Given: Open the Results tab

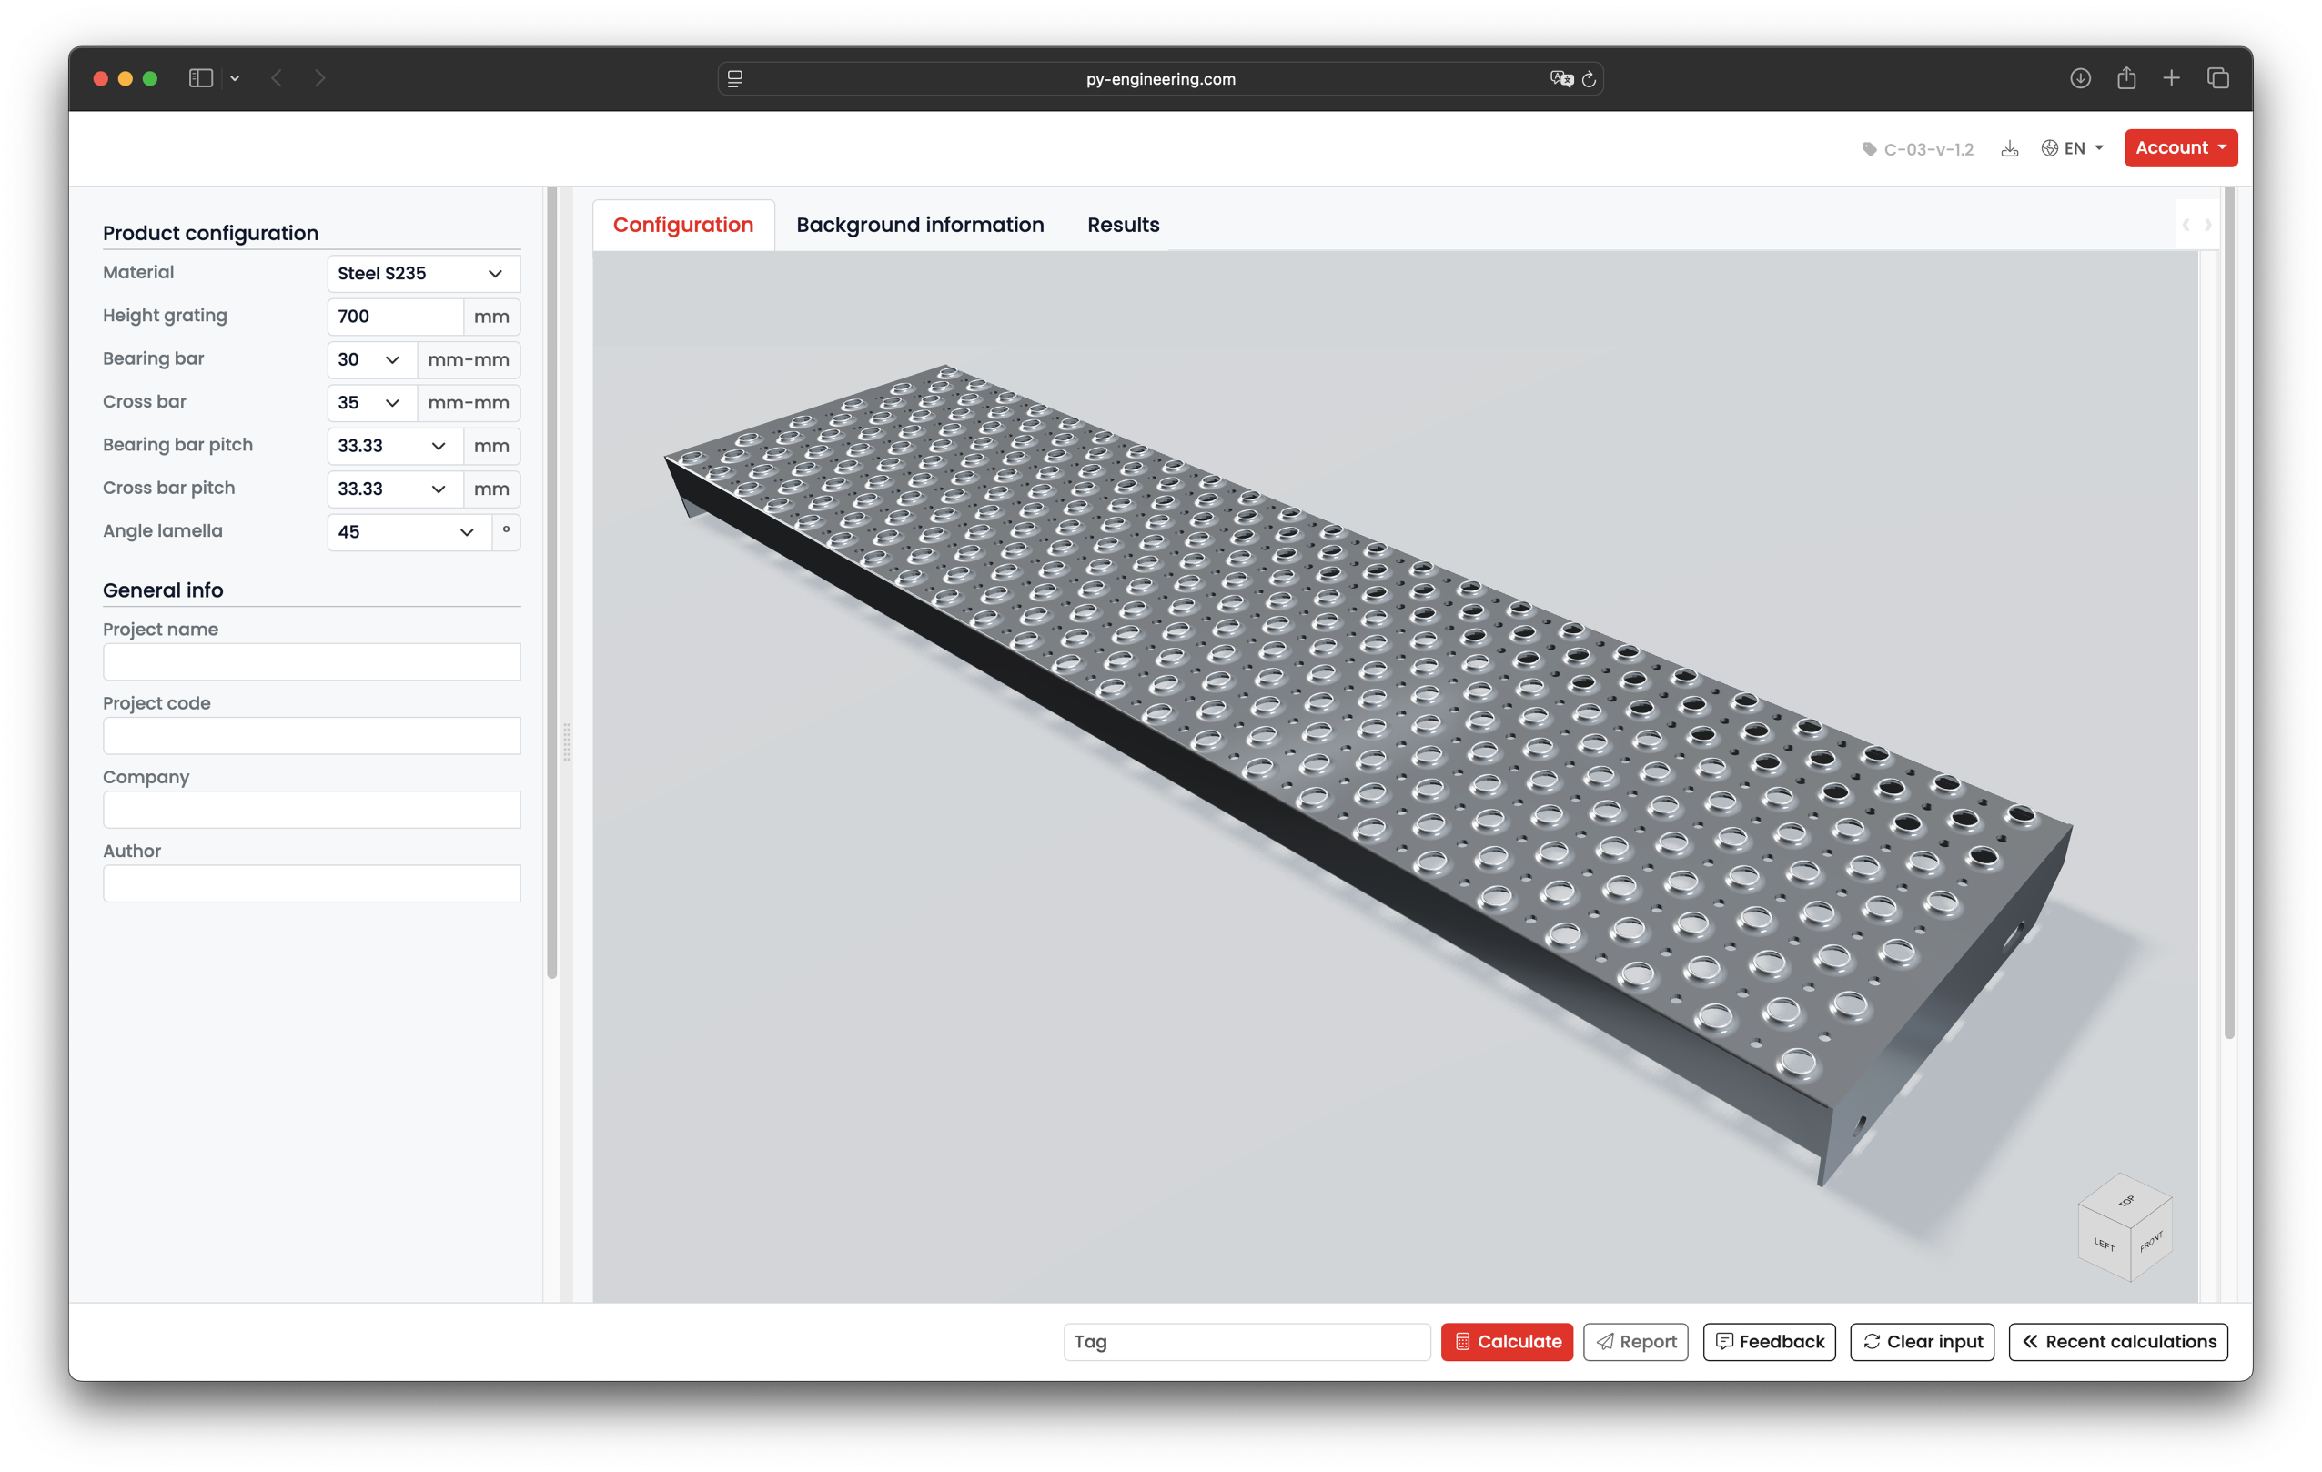Looking at the screenshot, I should (1123, 225).
